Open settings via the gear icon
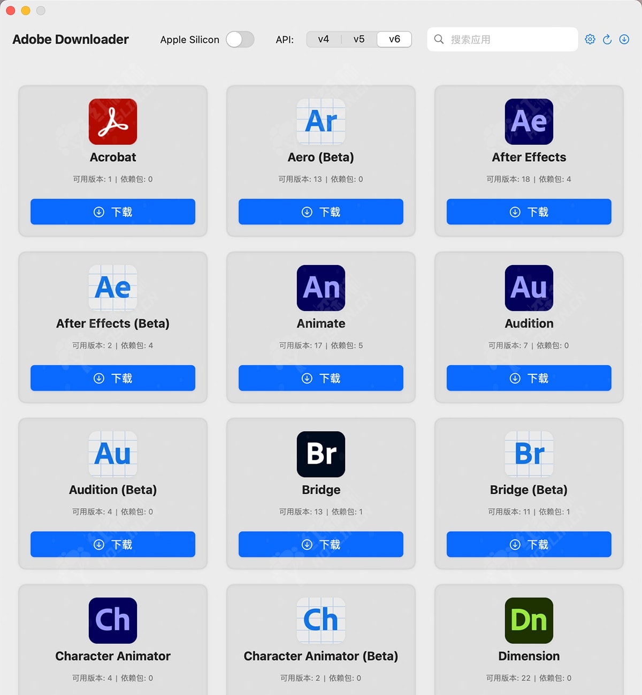This screenshot has height=695, width=642. [590, 39]
